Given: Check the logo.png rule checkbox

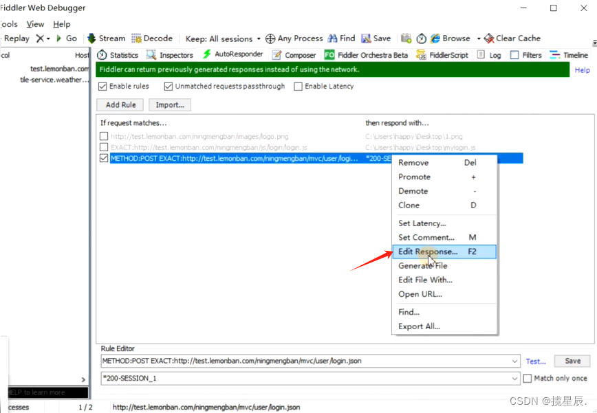Looking at the screenshot, I should pos(104,136).
